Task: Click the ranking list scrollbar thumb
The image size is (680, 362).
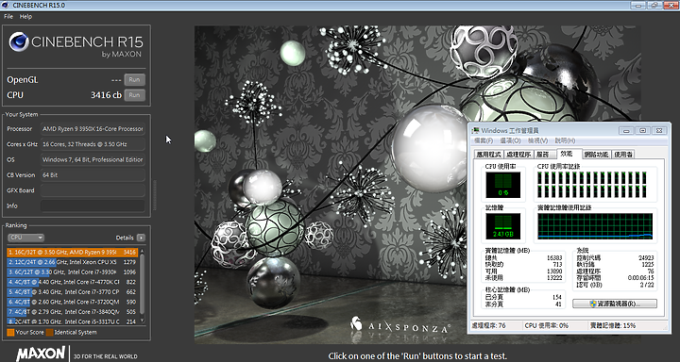Action: [142, 284]
